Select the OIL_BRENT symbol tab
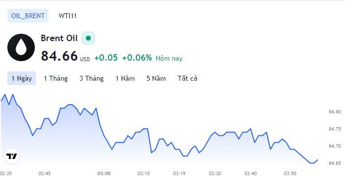Viewport: 345px width, 179px height. 28,16
